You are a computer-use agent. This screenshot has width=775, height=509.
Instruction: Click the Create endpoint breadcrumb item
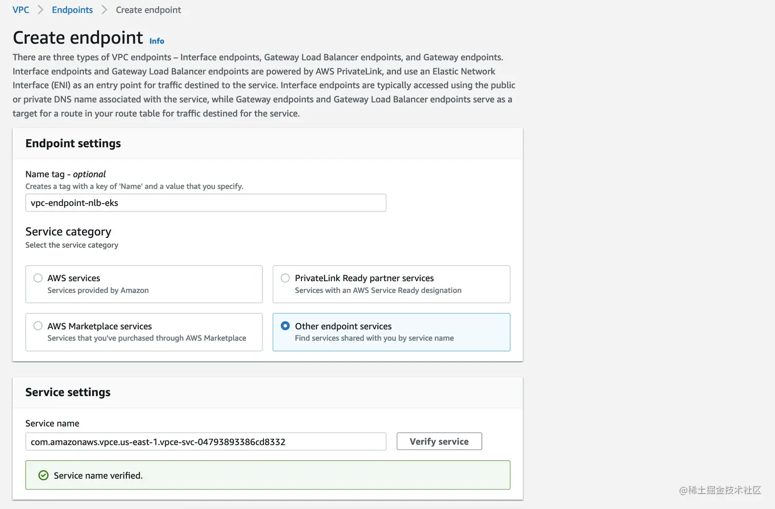pos(148,10)
